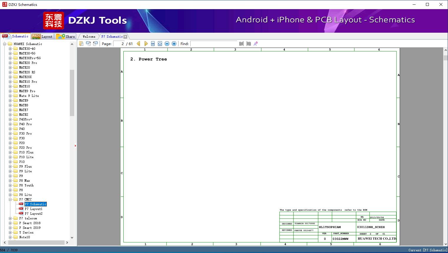448x253 pixels.
Task: Open the Share panel tab
Action: coord(65,36)
